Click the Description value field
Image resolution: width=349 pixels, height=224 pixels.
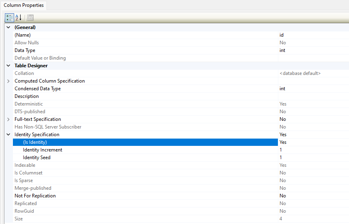(313, 96)
